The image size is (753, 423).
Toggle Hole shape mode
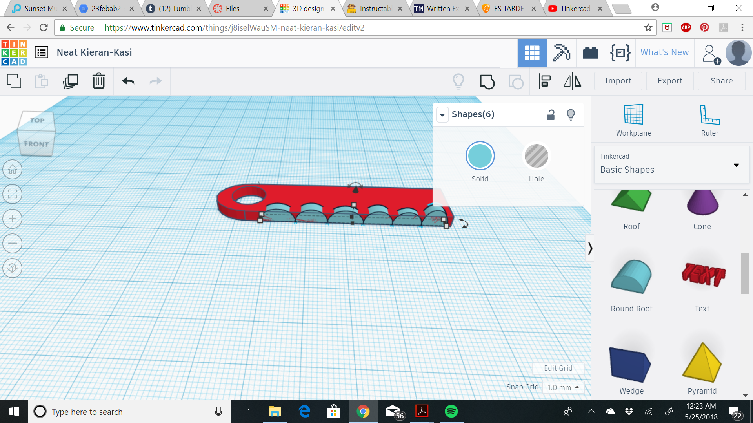point(536,157)
